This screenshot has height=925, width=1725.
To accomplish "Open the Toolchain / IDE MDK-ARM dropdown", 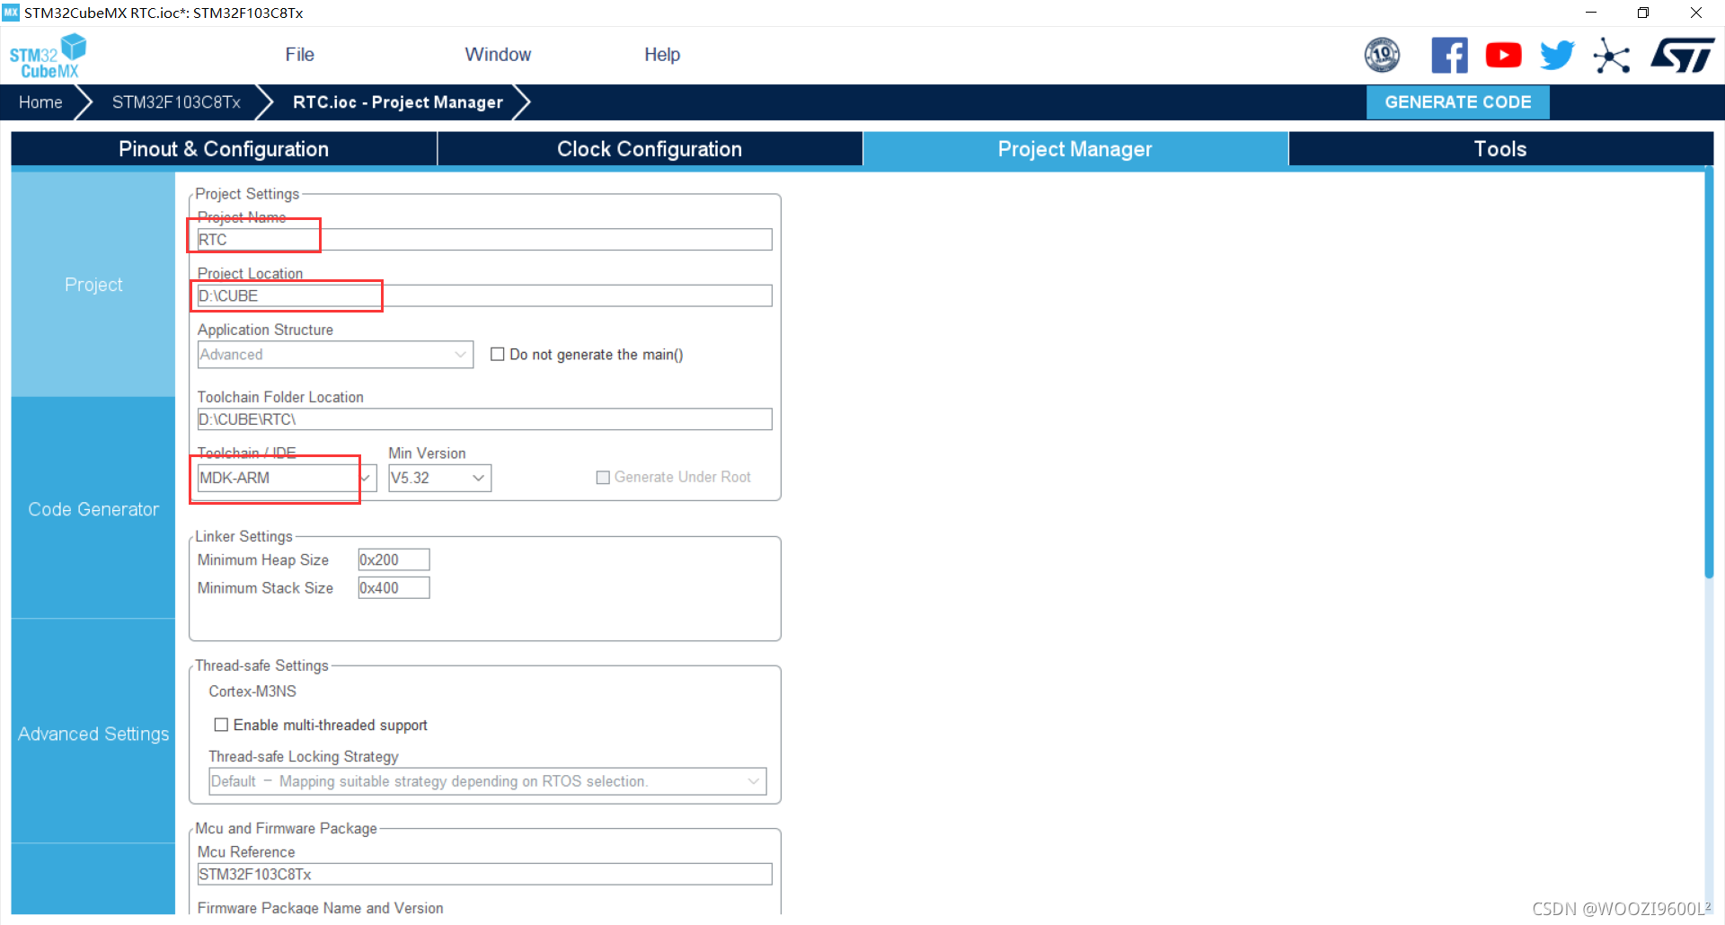I will 287,478.
